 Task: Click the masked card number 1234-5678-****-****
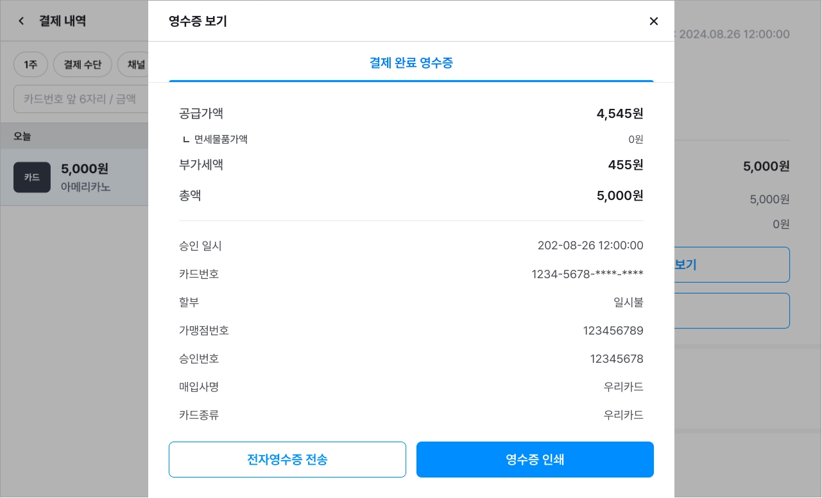pos(587,274)
